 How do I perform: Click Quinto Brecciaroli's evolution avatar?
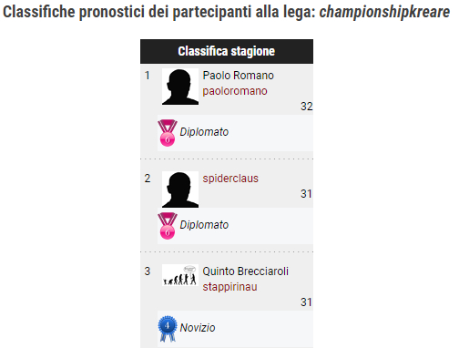click(x=180, y=275)
